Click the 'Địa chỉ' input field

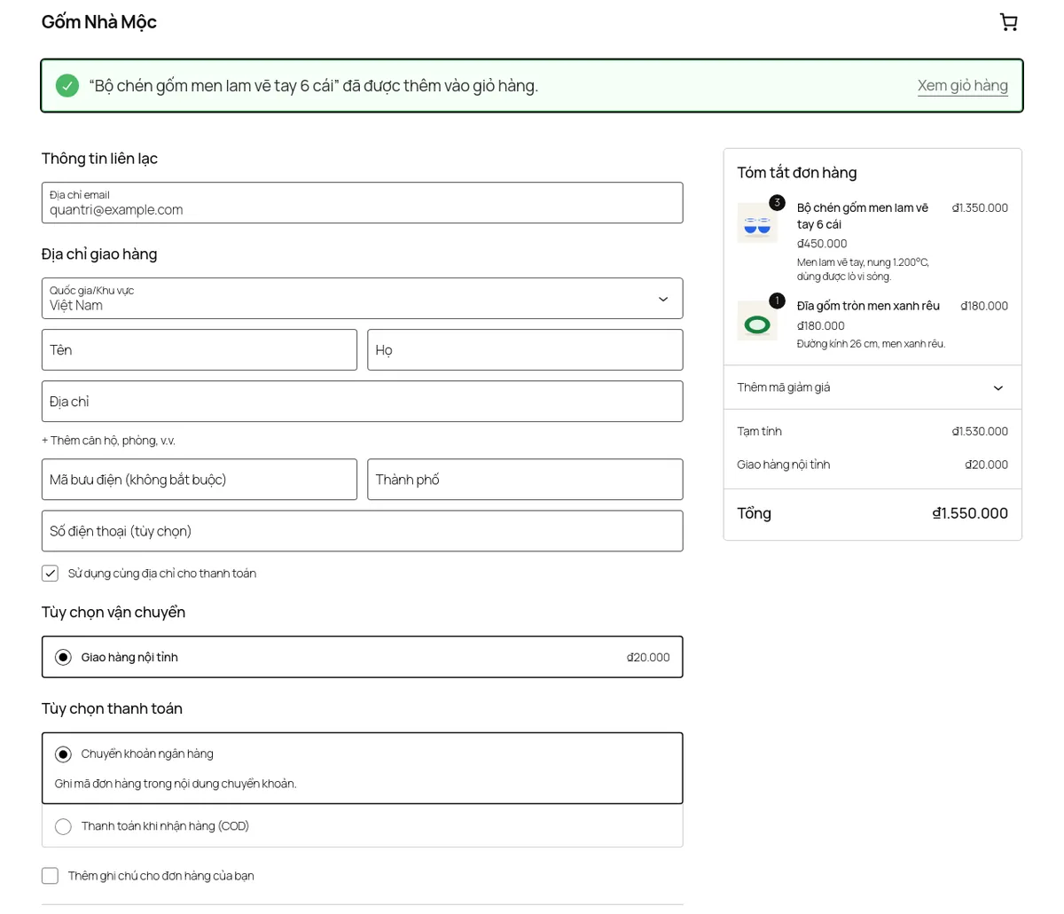tap(362, 402)
